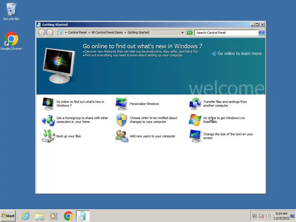296x222 pixels.
Task: Click the homegroup colored spheres icon
Action: (x=48, y=120)
